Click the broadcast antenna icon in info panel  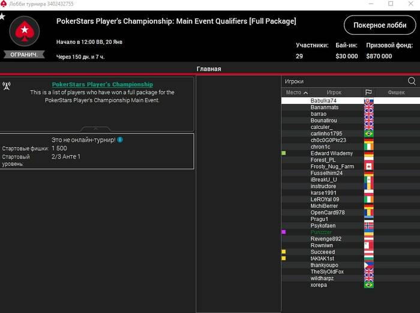pos(7,85)
